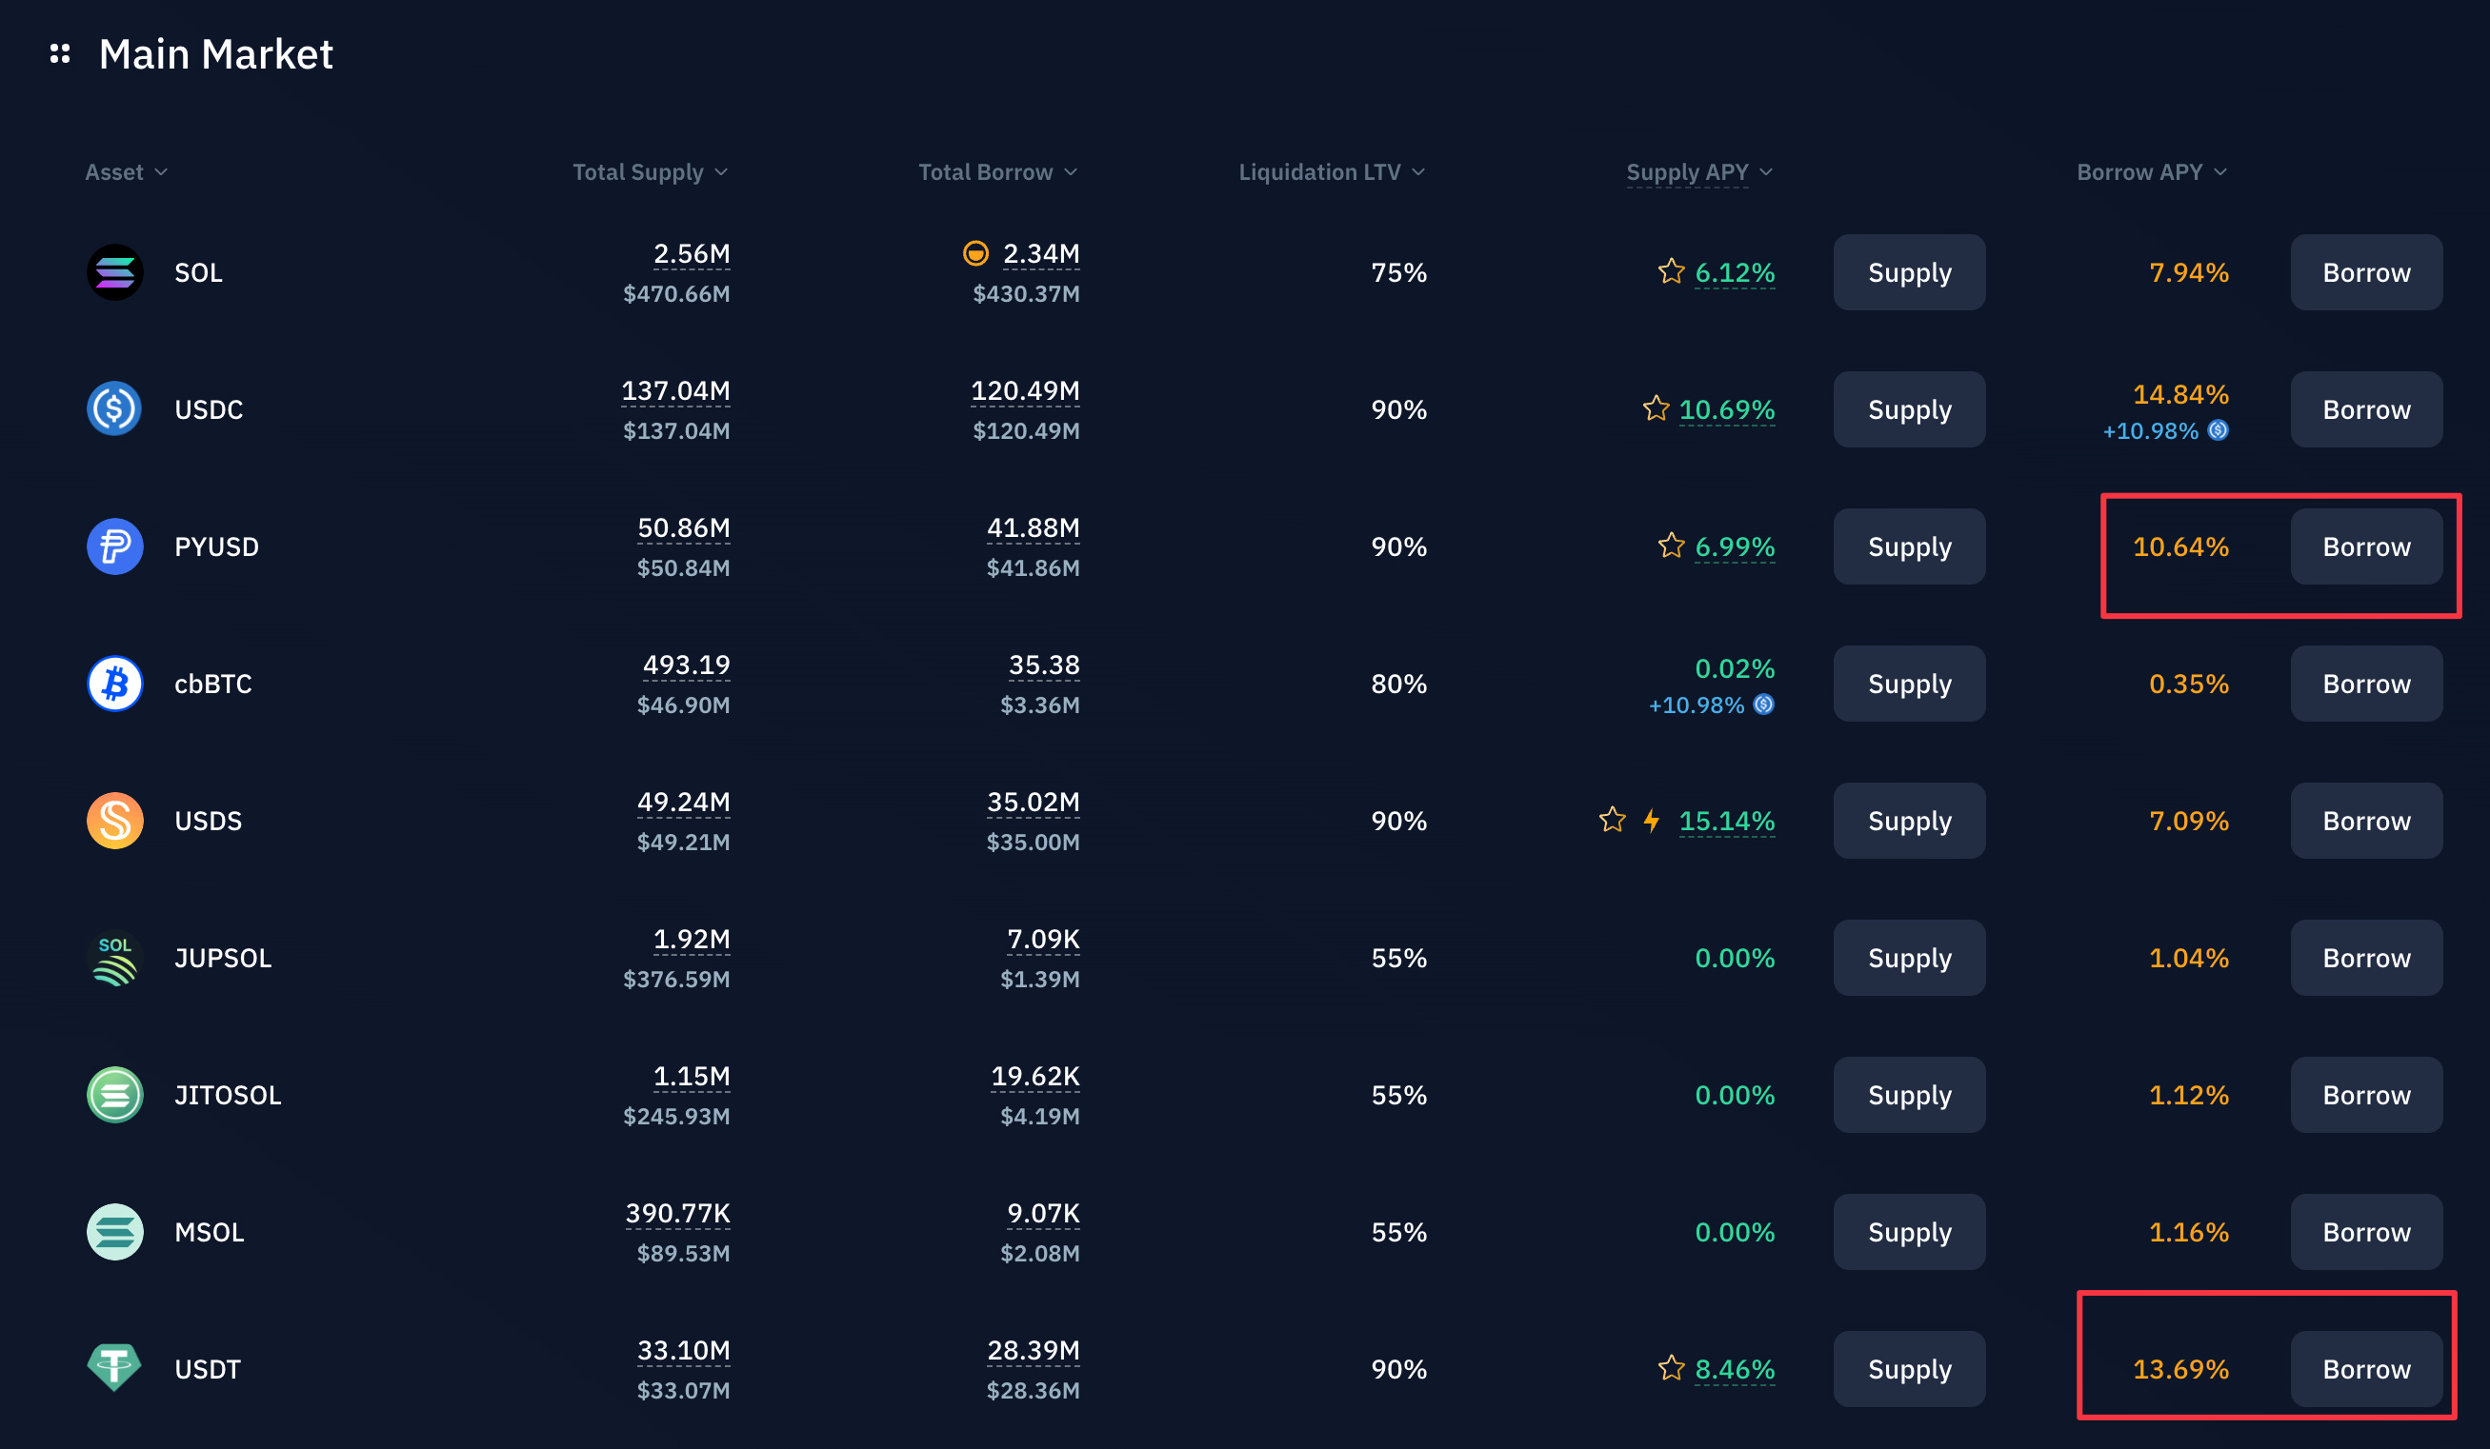Click Borrow in the MSOL row

pos(2366,1232)
